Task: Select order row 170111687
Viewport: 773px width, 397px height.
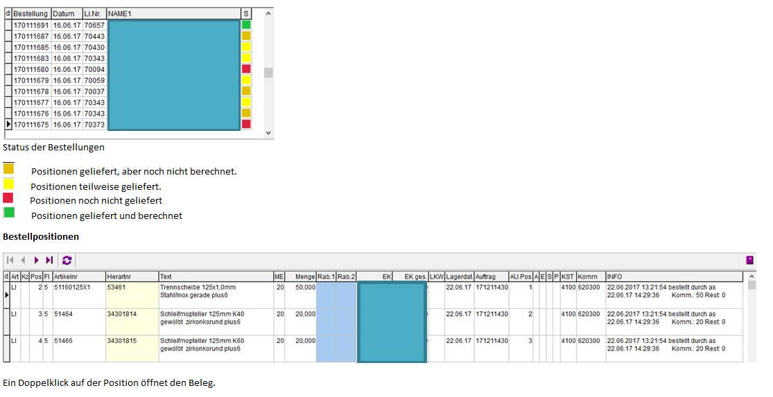Action: [x=31, y=36]
